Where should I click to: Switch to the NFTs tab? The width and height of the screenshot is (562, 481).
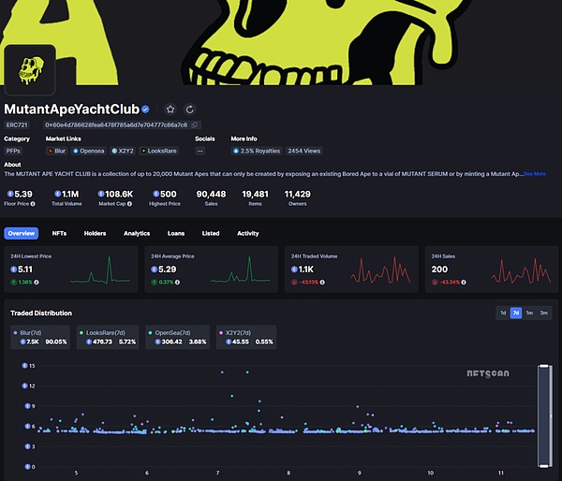[x=59, y=233]
